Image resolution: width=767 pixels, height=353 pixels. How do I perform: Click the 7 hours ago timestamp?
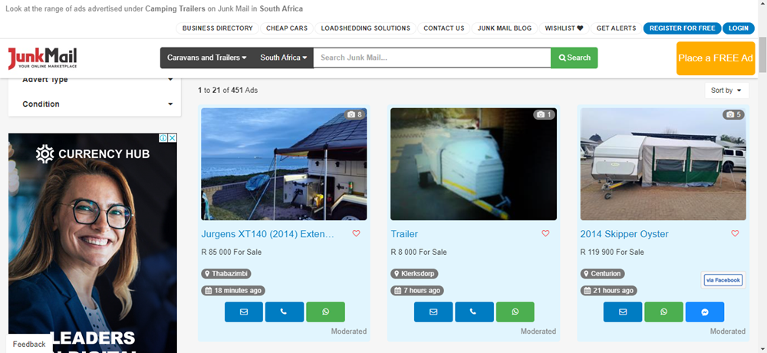click(x=416, y=290)
